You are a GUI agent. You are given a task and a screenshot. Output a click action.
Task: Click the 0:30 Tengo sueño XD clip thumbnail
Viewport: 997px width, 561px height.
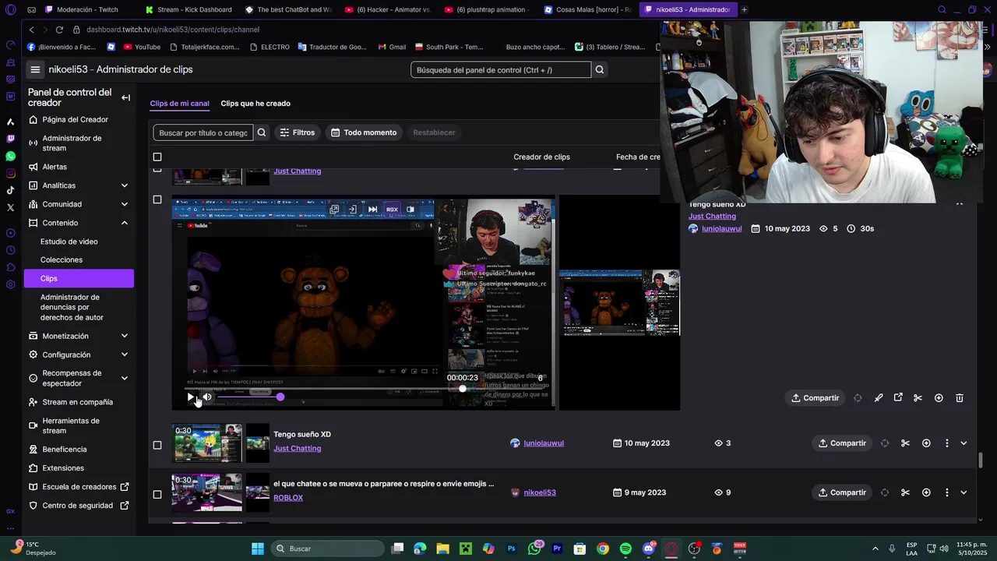click(206, 443)
